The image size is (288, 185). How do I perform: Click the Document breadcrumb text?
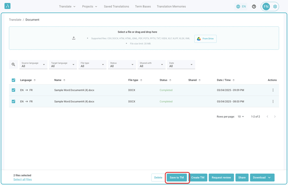click(32, 20)
